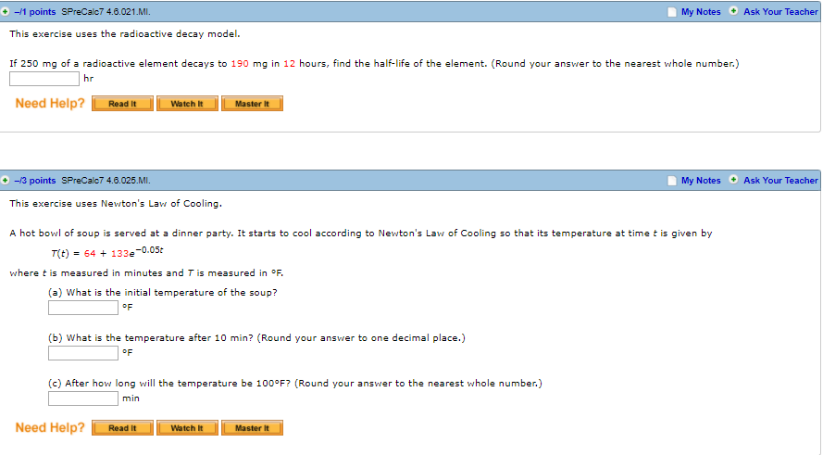
Task: Click Master It for the radioactive decay question
Action: coord(252,104)
